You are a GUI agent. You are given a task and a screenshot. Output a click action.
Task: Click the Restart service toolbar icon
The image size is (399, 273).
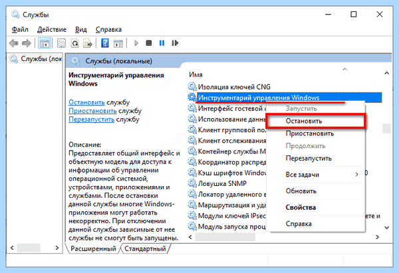175,43
